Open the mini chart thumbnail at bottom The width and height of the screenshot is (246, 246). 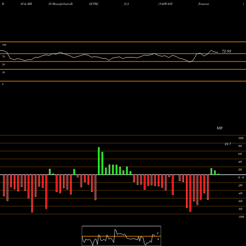[x=122, y=236]
